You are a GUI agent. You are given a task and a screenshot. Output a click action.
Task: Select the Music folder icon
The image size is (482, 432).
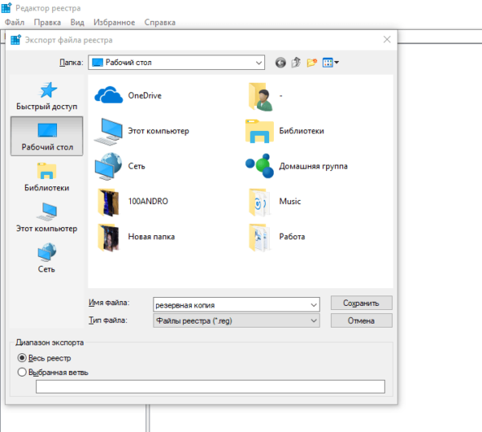click(259, 202)
